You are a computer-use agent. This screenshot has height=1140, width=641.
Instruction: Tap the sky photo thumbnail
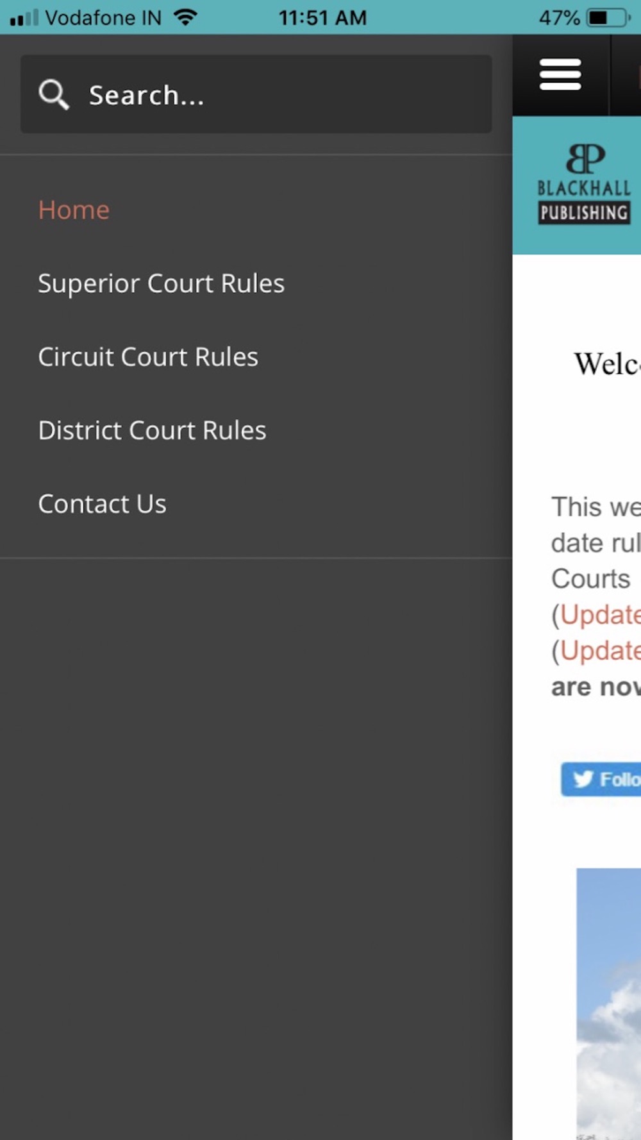point(608,1003)
